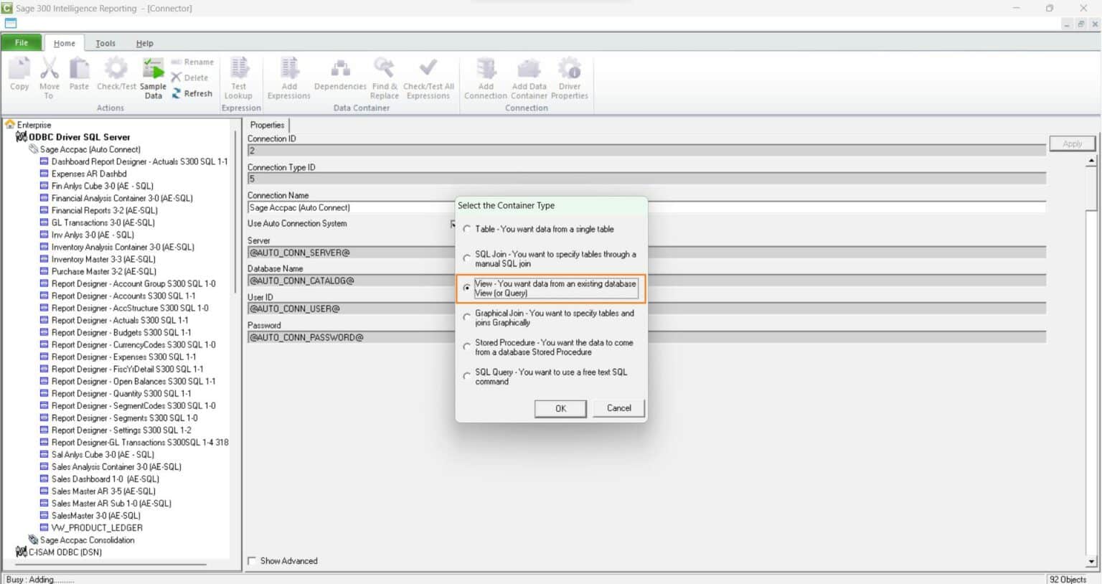Open Driver Properties
1102x584 pixels.
(570, 75)
